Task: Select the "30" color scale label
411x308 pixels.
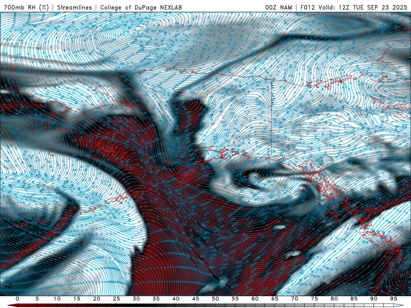Action: tap(136, 299)
